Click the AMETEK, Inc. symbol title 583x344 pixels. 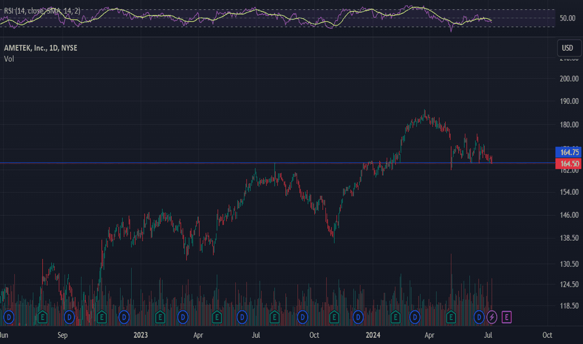click(41, 48)
